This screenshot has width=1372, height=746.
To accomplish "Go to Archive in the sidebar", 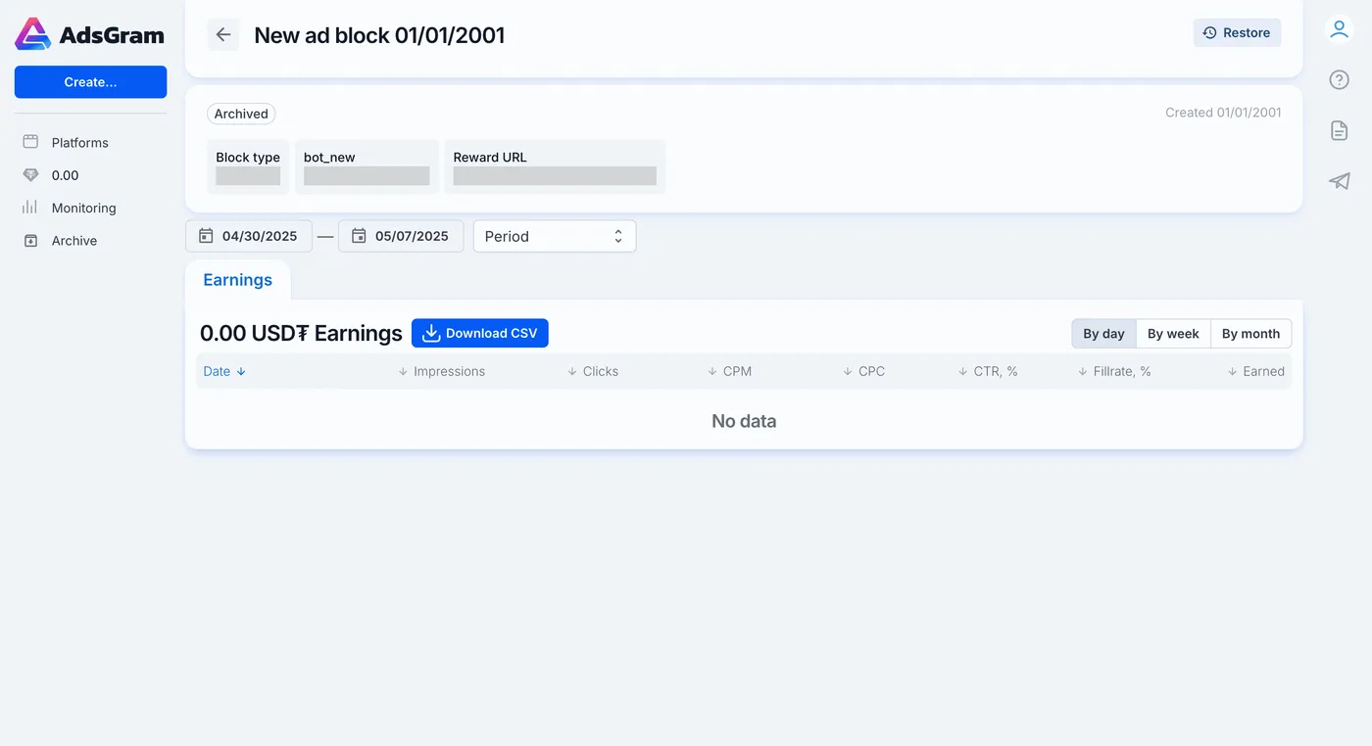I will coord(74,241).
